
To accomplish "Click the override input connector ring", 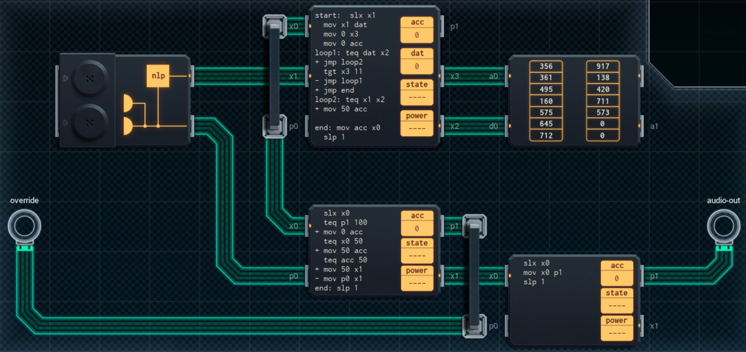I will (24, 227).
